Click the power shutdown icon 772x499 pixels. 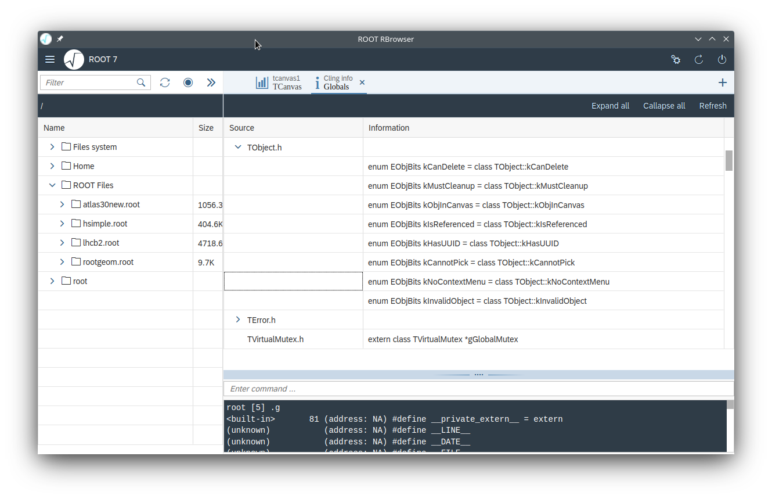[x=722, y=59]
